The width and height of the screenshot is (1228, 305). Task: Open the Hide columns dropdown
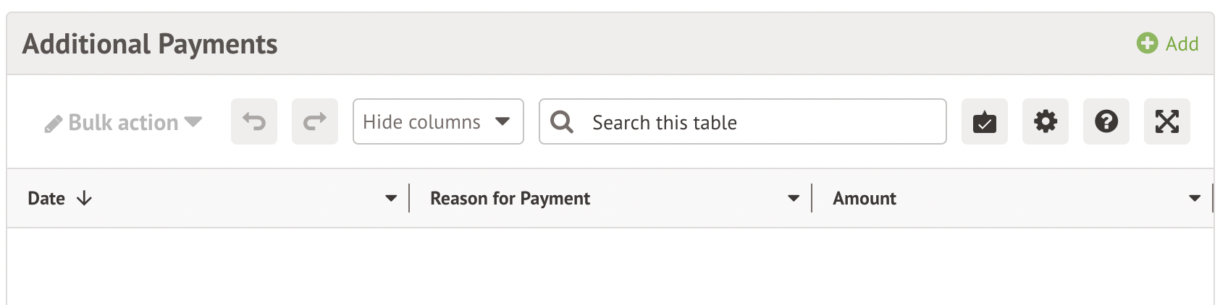(x=438, y=121)
